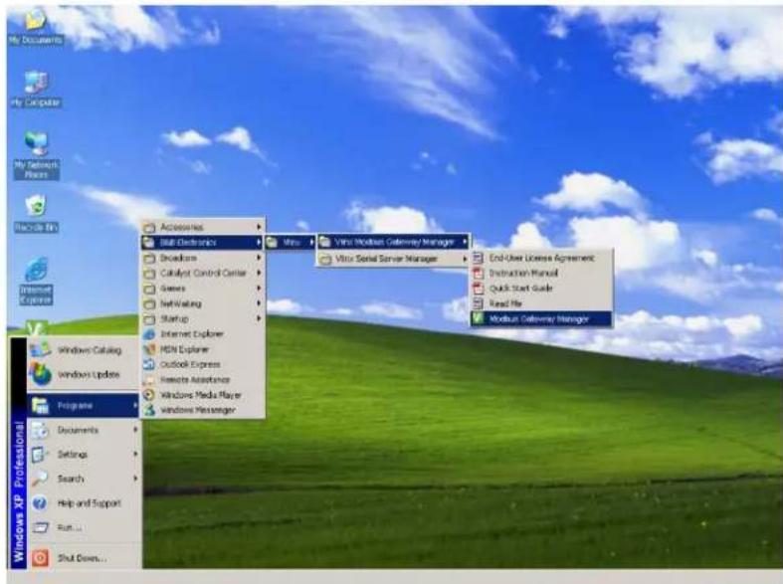This screenshot has height=584, width=783.
Task: Expand the Documents submenu
Action: (x=84, y=430)
